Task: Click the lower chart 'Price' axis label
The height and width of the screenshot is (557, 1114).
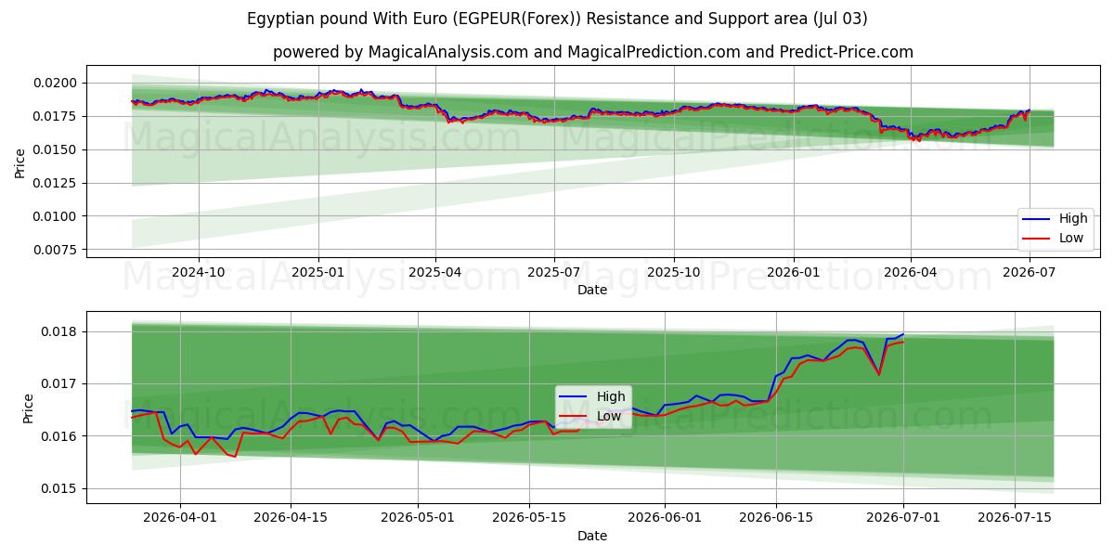Action: (x=28, y=408)
